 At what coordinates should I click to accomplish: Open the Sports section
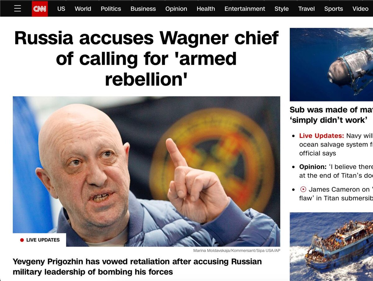click(x=334, y=9)
